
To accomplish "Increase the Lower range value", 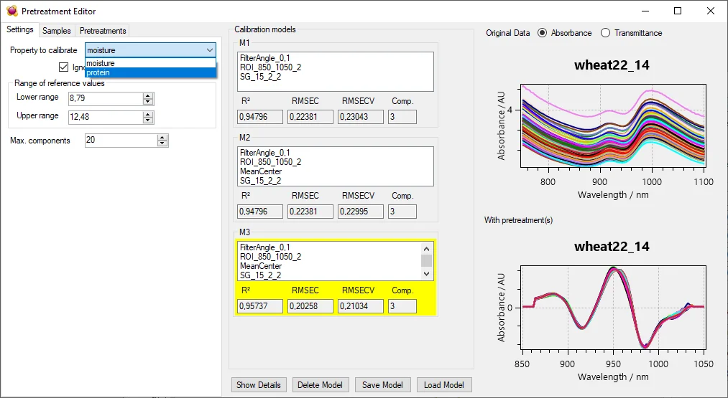I will [x=148, y=95].
